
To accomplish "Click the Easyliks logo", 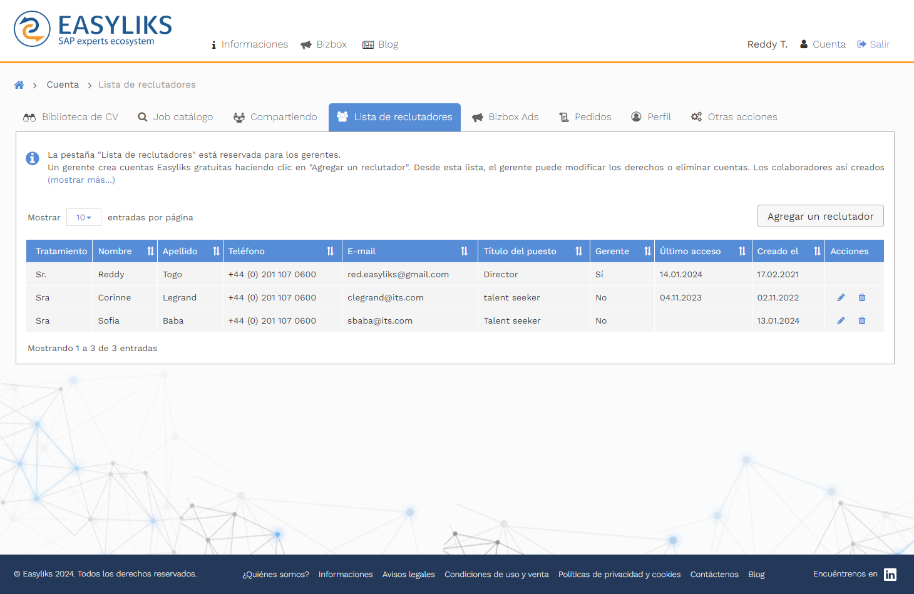I will point(93,29).
